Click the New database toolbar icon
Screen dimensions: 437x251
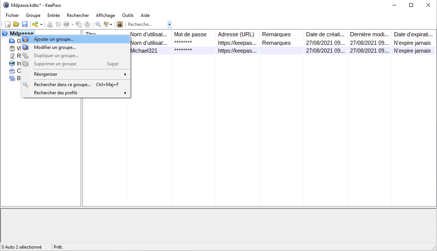click(x=8, y=24)
